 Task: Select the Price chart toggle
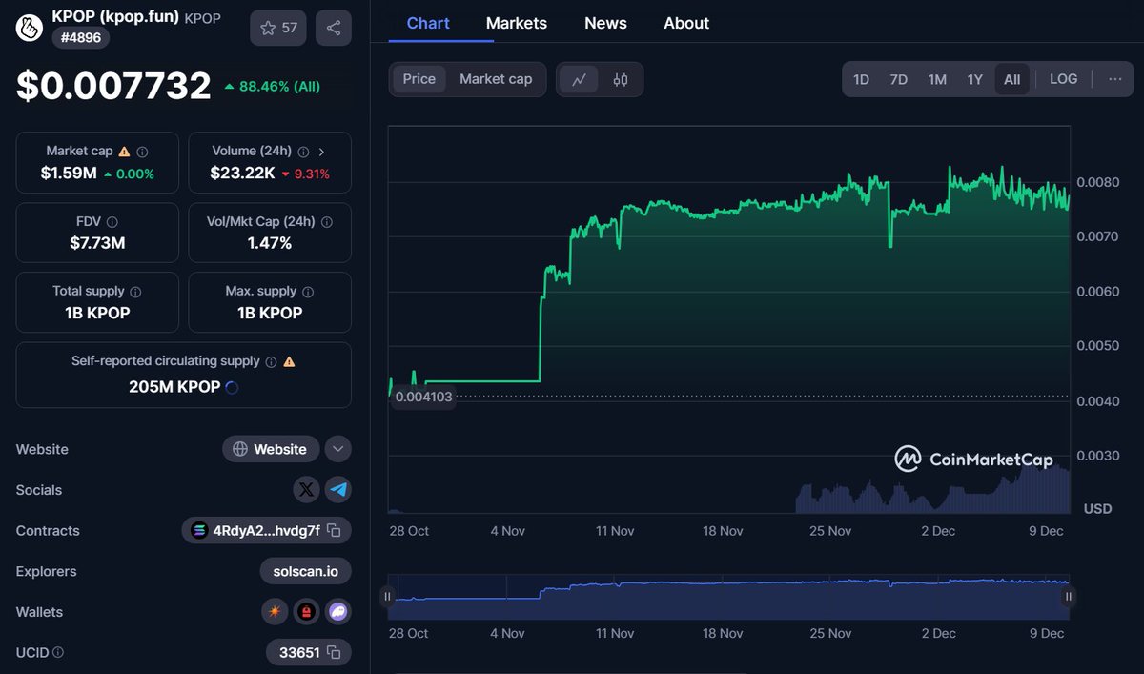point(419,79)
